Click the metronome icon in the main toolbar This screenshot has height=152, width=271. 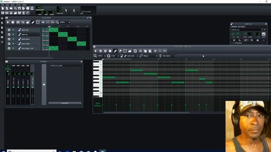pyautogui.click(x=32, y=8)
